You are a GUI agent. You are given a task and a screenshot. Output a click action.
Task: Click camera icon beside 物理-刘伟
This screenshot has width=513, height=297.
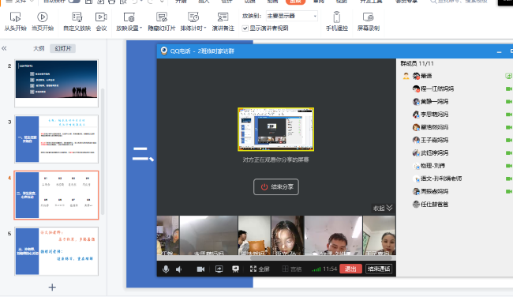click(509, 166)
